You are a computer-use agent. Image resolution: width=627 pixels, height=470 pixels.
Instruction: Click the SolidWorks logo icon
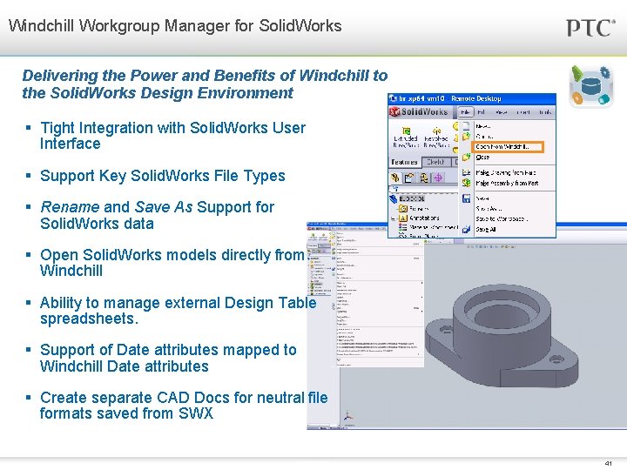point(394,112)
